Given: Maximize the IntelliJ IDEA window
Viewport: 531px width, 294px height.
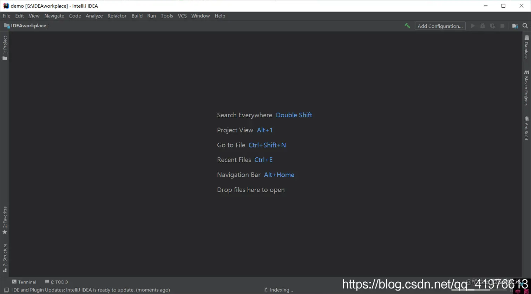Looking at the screenshot, I should (503, 6).
